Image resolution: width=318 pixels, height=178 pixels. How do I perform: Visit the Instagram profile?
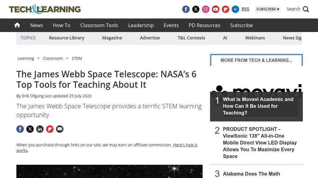coord(206,9)
